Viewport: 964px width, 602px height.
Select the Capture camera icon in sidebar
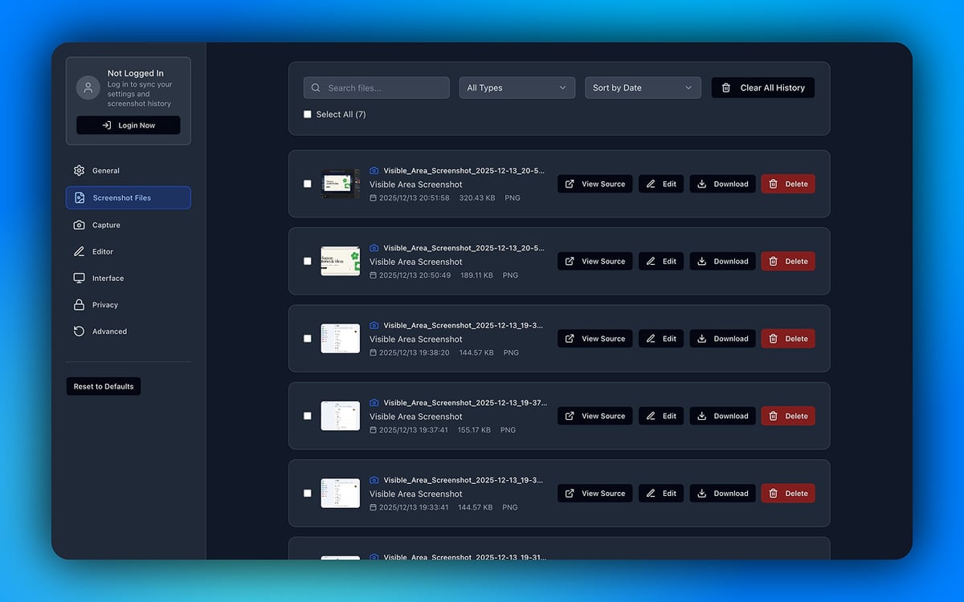click(x=79, y=225)
